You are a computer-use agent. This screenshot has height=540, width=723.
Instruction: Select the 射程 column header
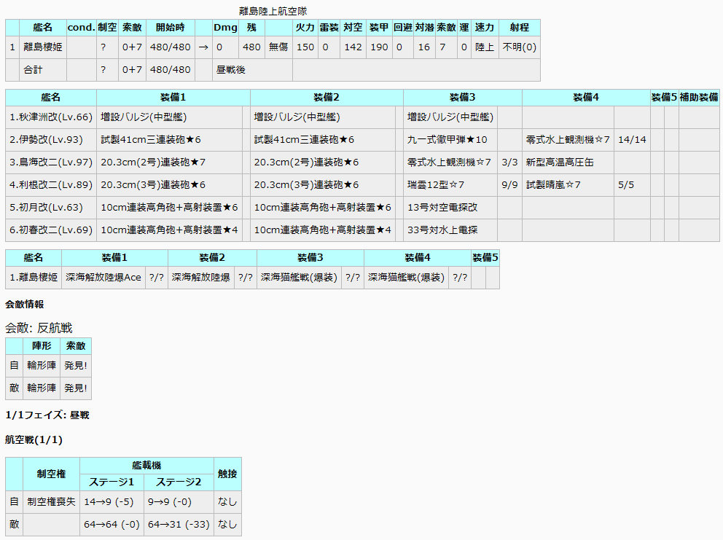coord(519,28)
